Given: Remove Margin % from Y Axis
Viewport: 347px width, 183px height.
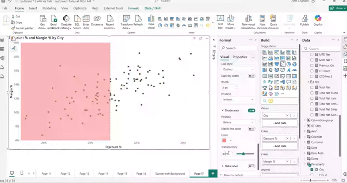Looking at the screenshot, I should pos(287,161).
